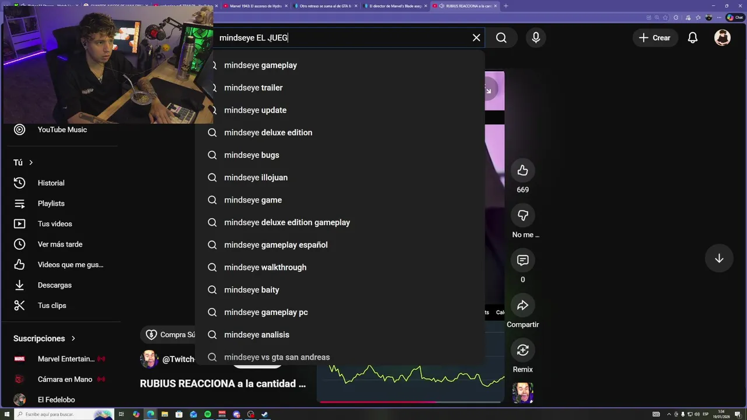Seek on the short's red progress bar
Screen dimensions: 747x420
point(411,401)
